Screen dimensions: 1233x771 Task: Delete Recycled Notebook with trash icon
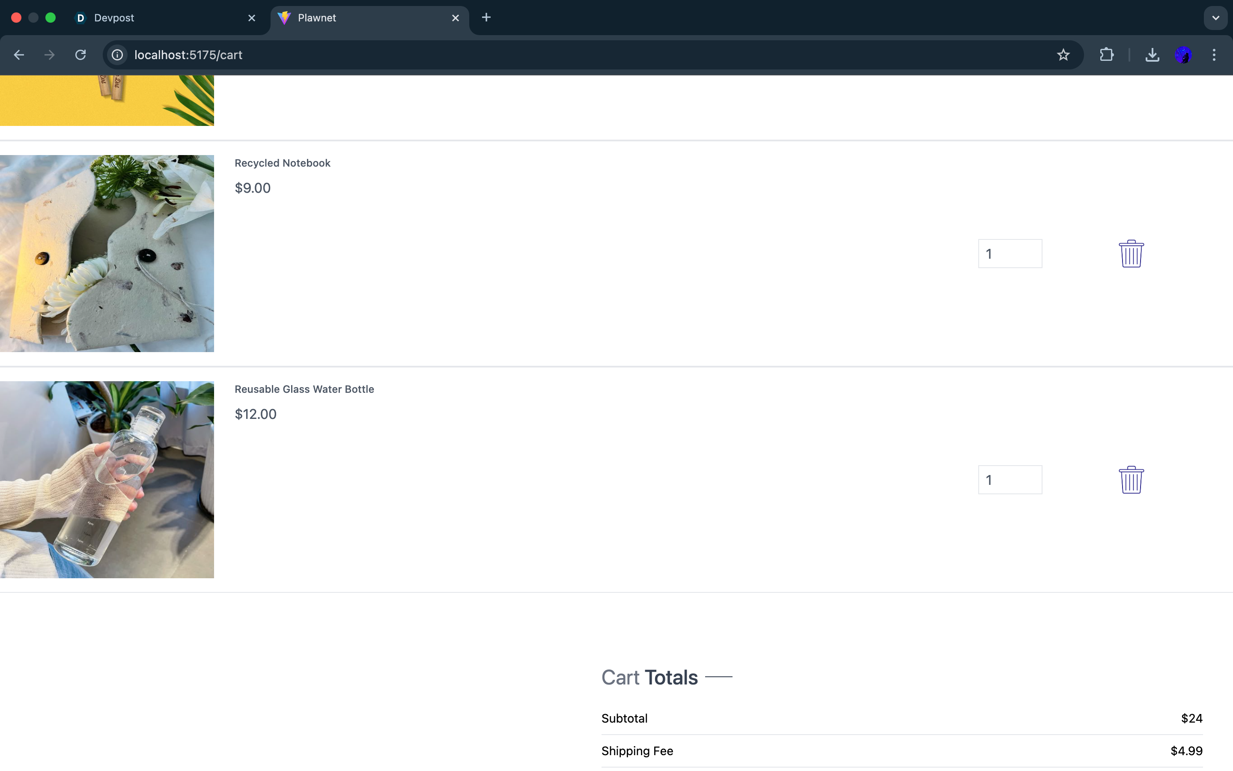(x=1131, y=254)
